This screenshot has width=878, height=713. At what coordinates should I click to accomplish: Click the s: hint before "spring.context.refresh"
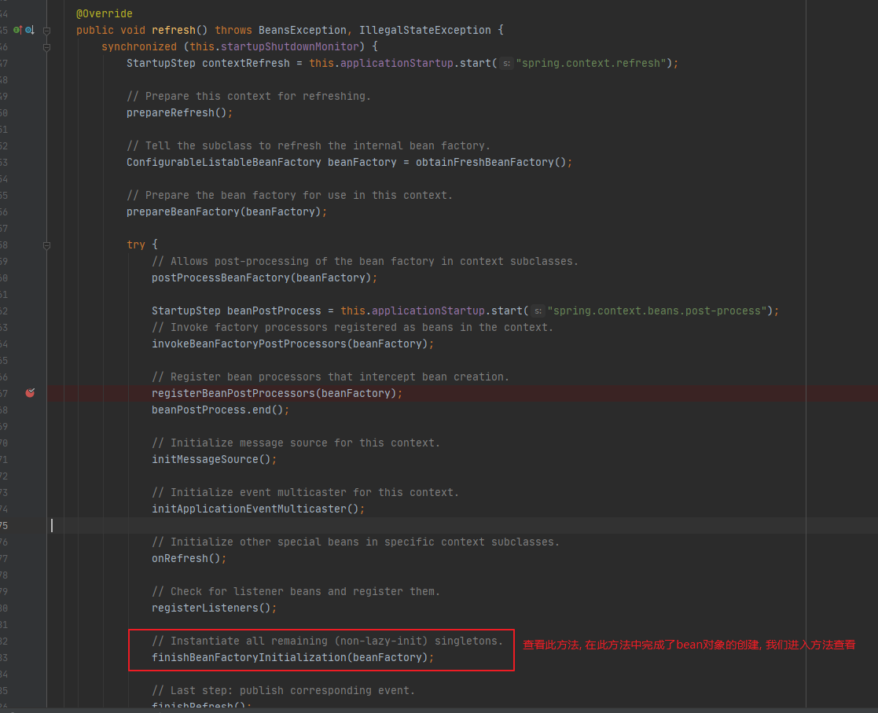coord(506,64)
